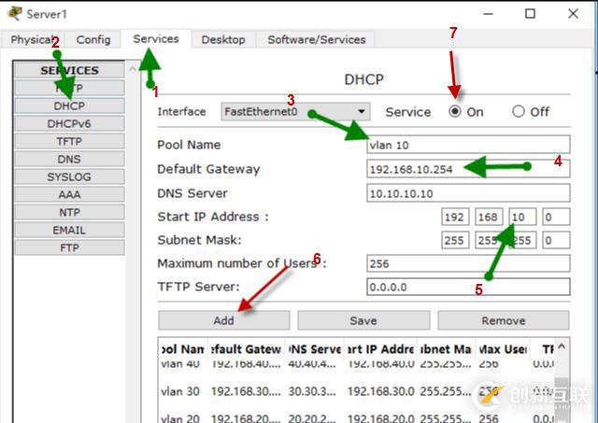Open the Interface FastEthernet0 dropdown

295,112
